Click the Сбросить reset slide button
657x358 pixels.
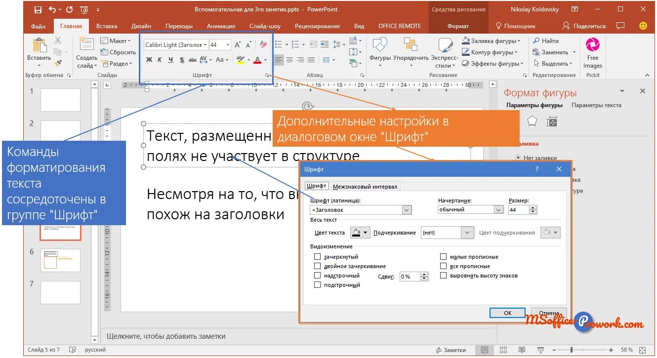[x=118, y=52]
